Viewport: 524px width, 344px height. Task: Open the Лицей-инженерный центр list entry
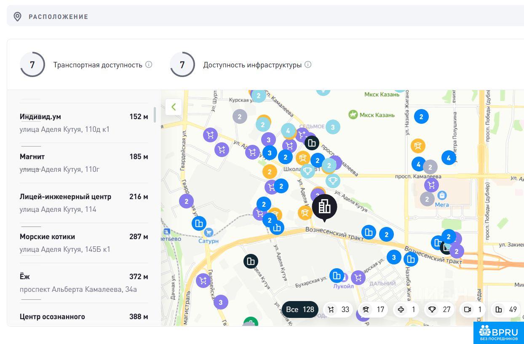tap(84, 203)
